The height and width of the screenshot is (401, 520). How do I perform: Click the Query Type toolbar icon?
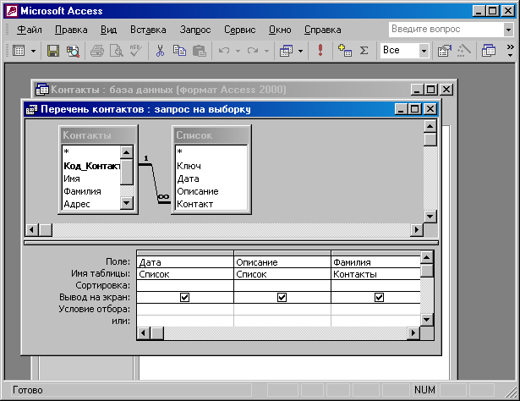(286, 51)
